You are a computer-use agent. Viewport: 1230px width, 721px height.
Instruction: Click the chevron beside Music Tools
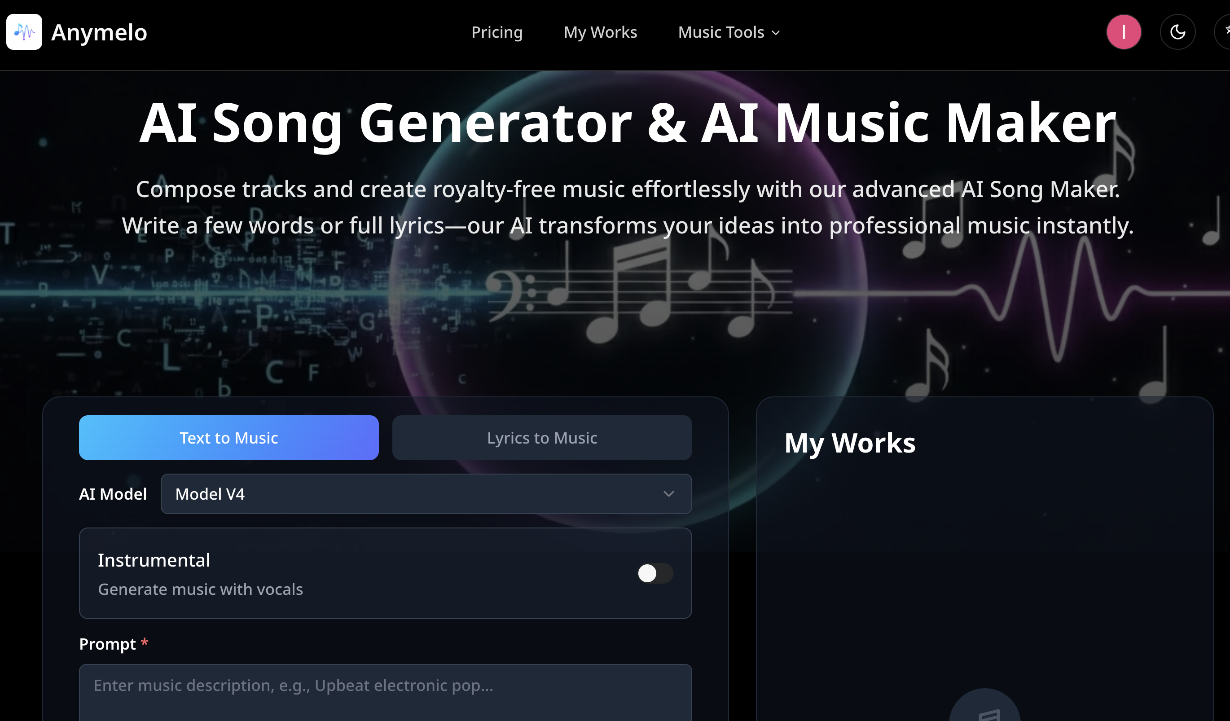pyautogui.click(x=776, y=33)
